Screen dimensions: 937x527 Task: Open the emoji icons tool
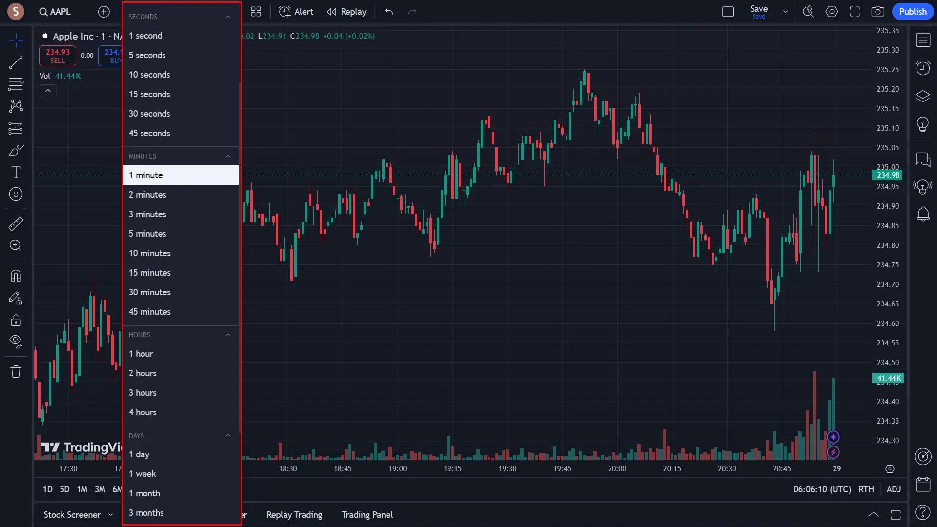pos(16,194)
